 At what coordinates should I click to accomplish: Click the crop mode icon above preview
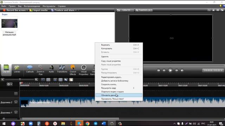[209, 10]
